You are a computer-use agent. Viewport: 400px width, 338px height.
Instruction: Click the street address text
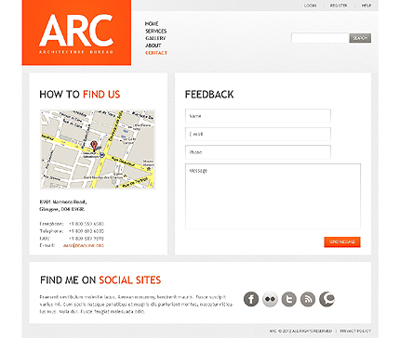coord(63,205)
